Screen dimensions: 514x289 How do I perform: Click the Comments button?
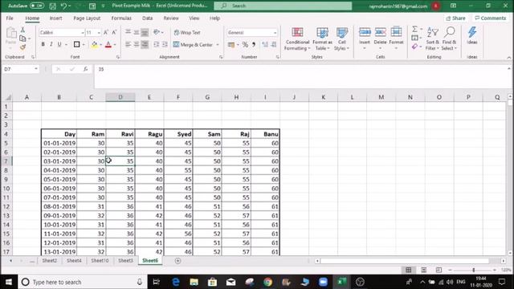pyautogui.click(x=491, y=18)
